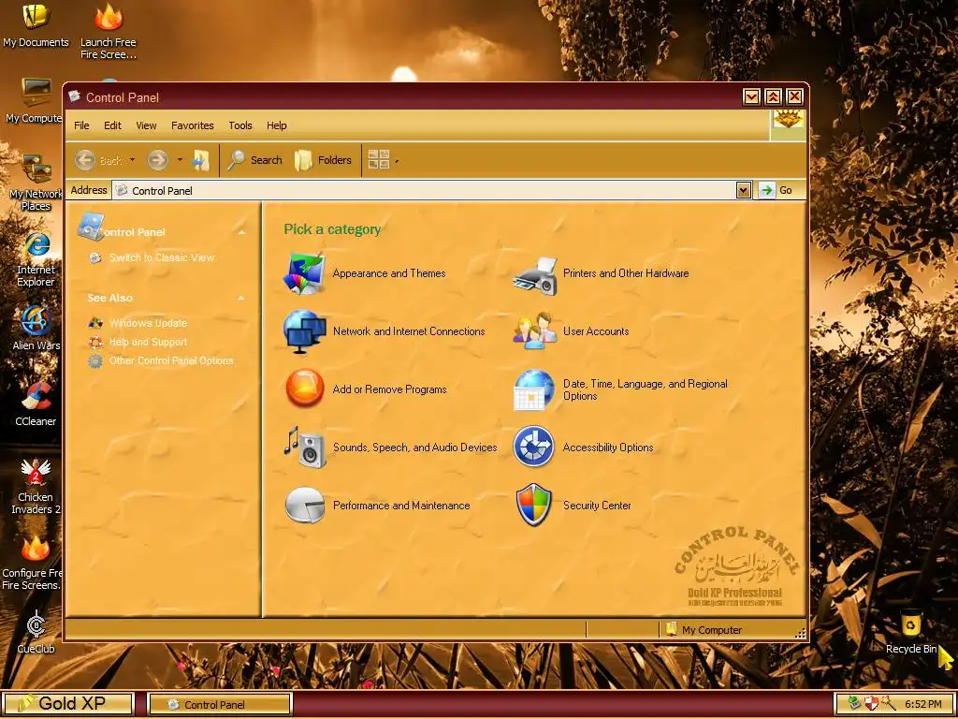Click the Up folder toolbar icon

[201, 160]
